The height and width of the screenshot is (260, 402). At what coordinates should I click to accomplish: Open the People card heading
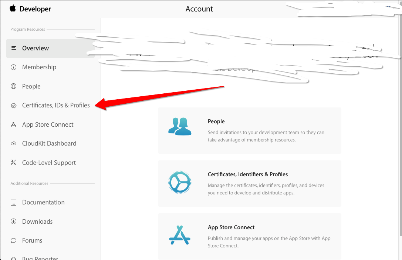coord(216,121)
